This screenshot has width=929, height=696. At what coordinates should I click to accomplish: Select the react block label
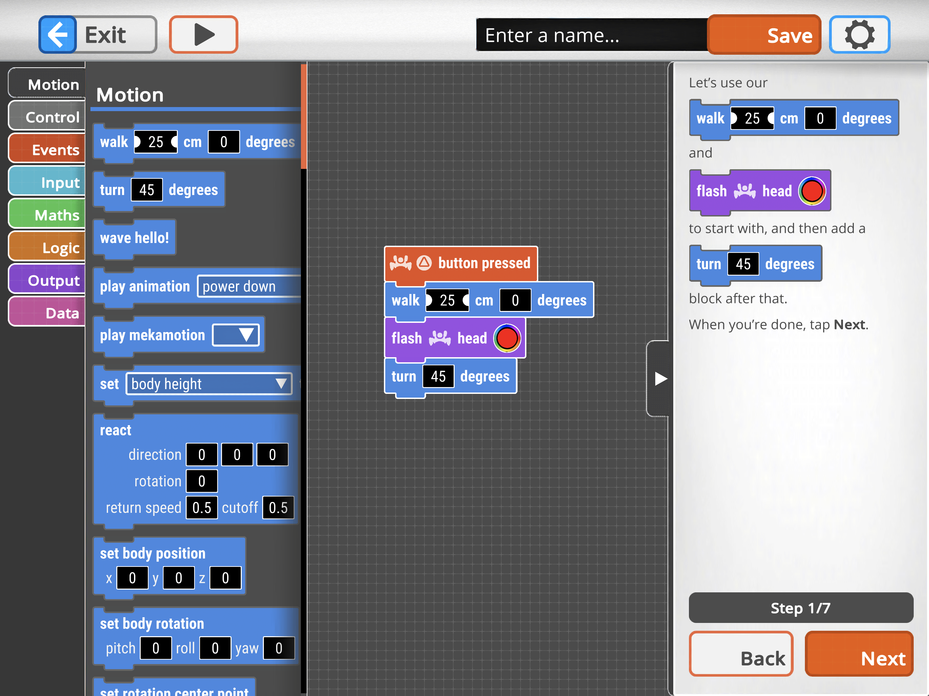coord(116,430)
